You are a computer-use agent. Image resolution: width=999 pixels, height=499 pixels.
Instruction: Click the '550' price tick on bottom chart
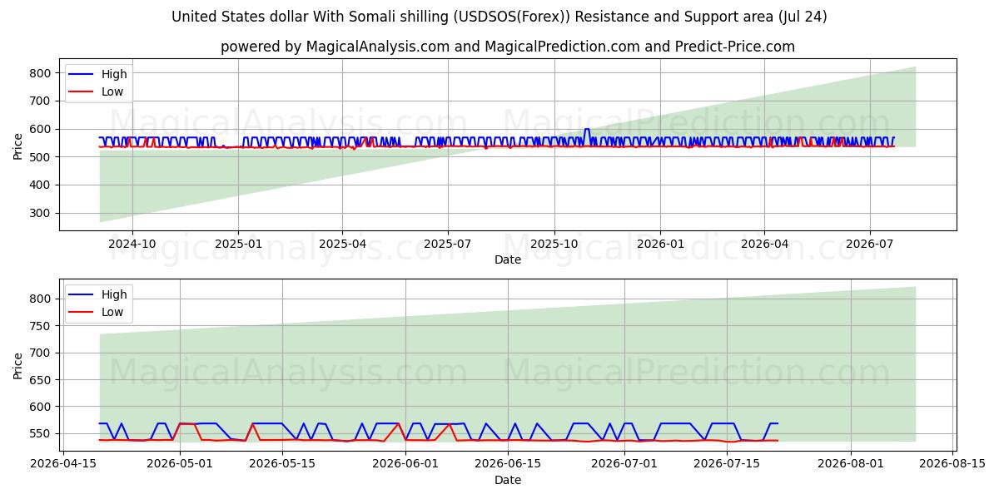pyautogui.click(x=41, y=434)
